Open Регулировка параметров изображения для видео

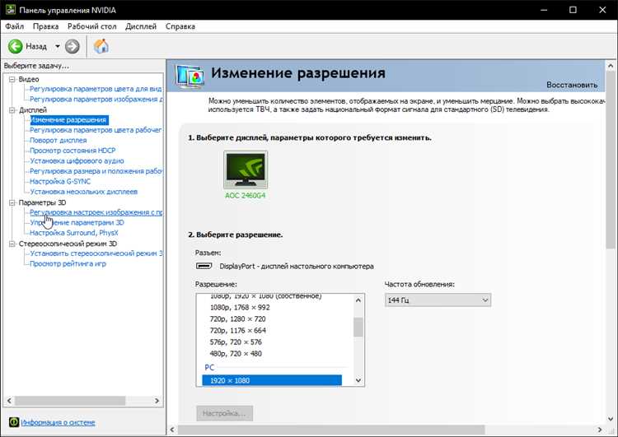[96, 100]
